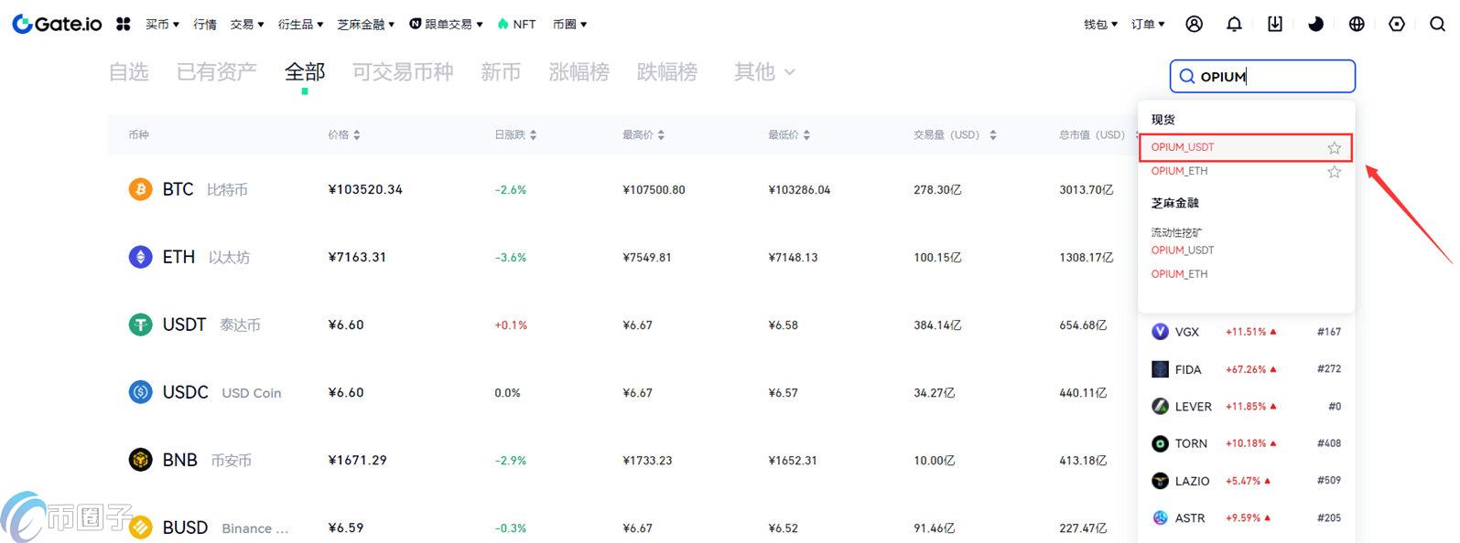Image resolution: width=1460 pixels, height=543 pixels.
Task: Click the NFT leaf icon link
Action: coord(516,24)
